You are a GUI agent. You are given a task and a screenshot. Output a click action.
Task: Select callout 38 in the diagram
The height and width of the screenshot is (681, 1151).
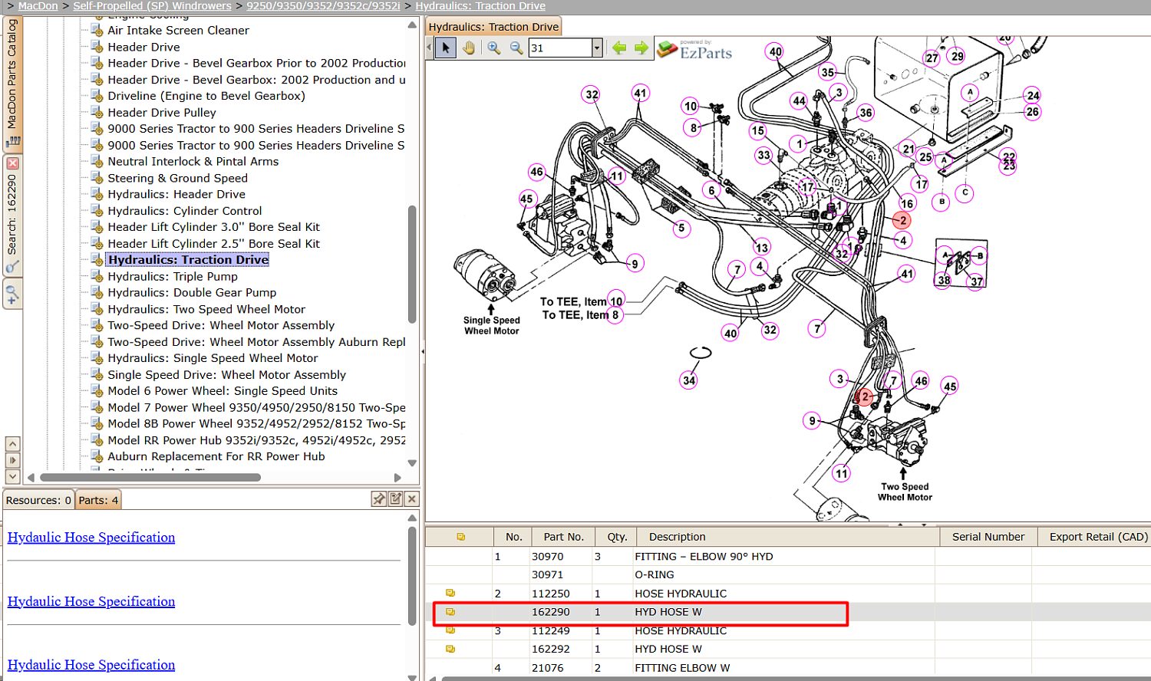tap(944, 280)
